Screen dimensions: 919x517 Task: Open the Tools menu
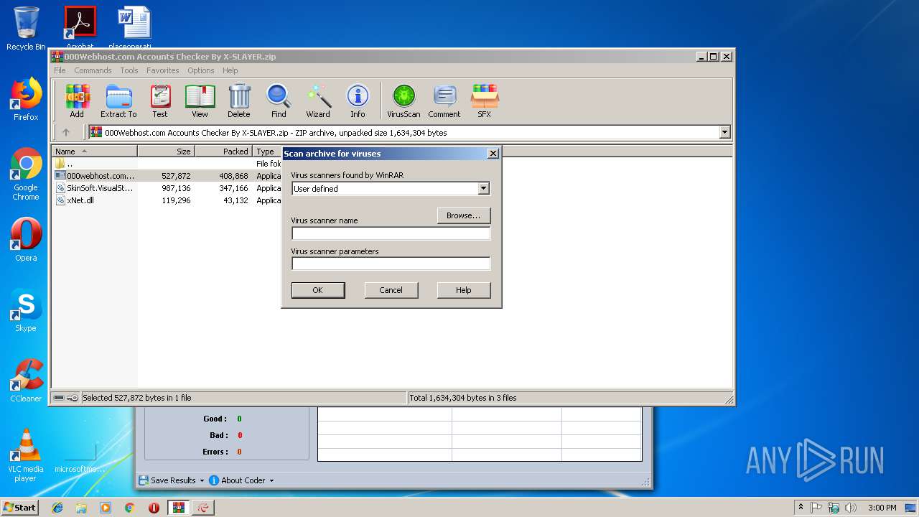click(x=129, y=70)
